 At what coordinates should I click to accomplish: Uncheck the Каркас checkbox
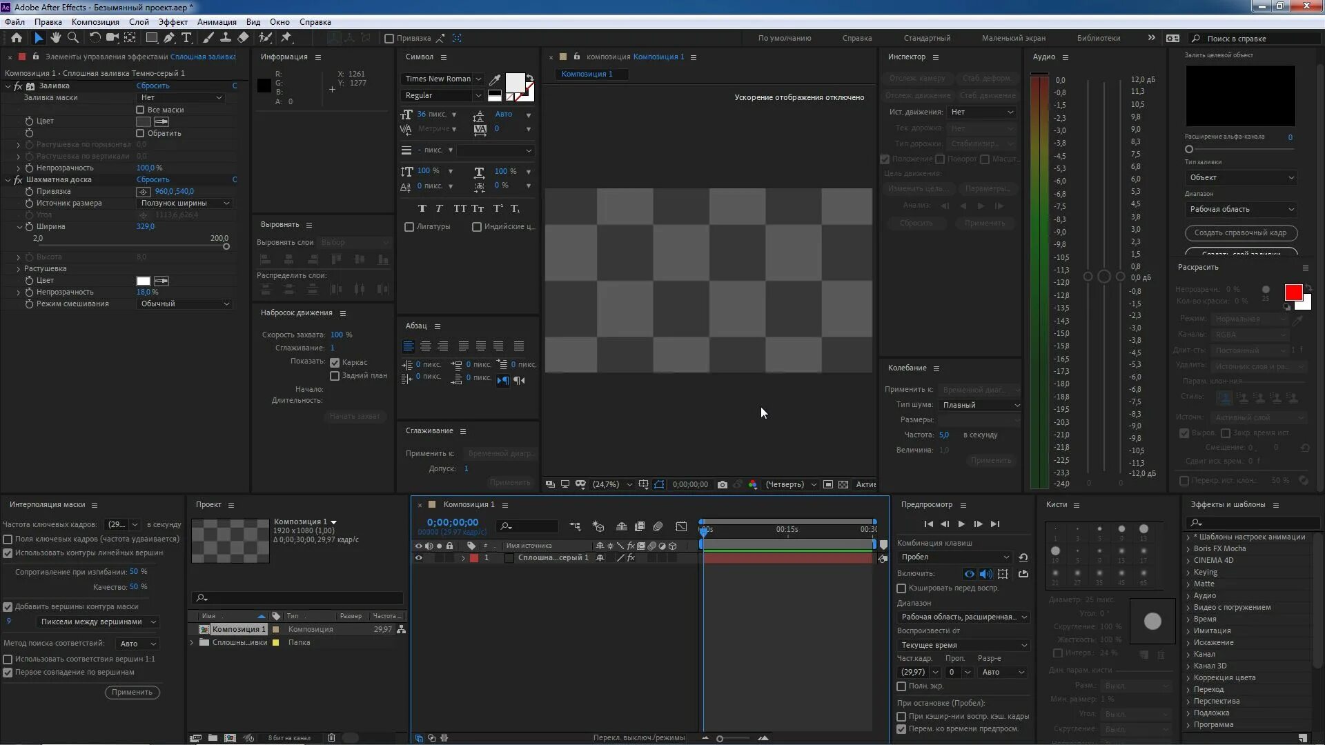click(335, 363)
